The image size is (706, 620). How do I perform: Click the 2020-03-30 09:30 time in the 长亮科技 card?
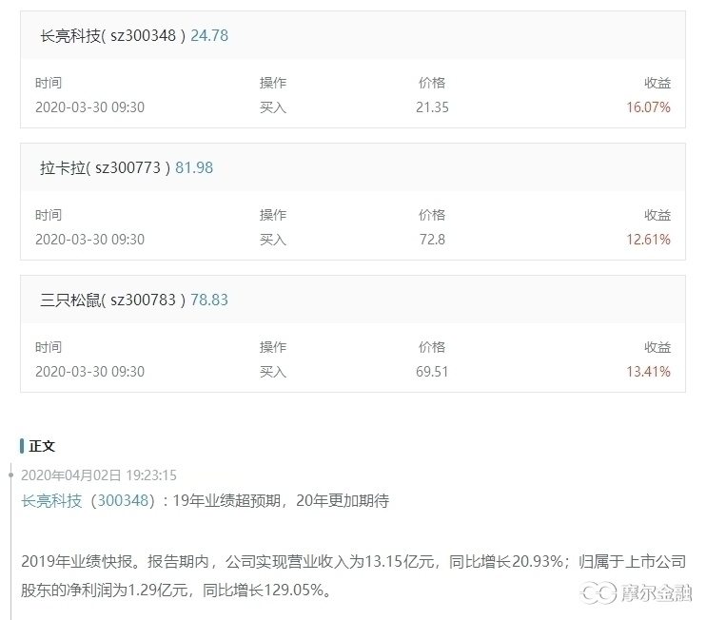[90, 107]
